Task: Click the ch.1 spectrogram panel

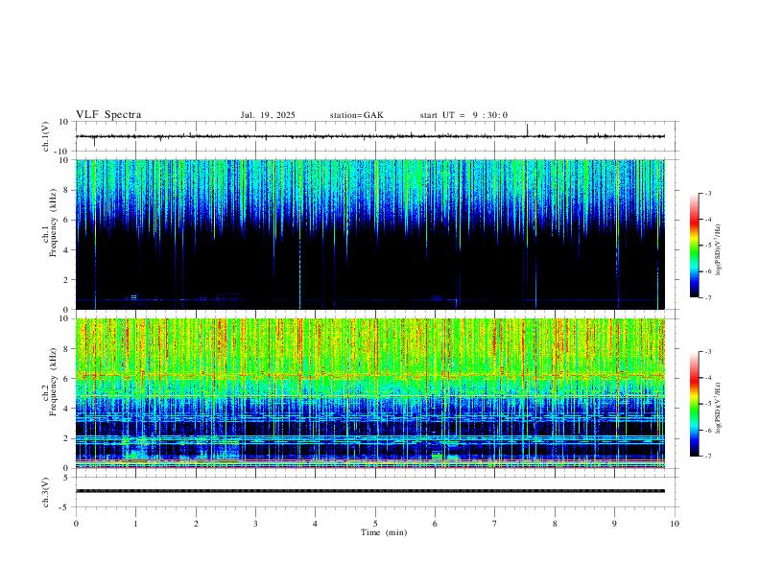Action: [370, 234]
